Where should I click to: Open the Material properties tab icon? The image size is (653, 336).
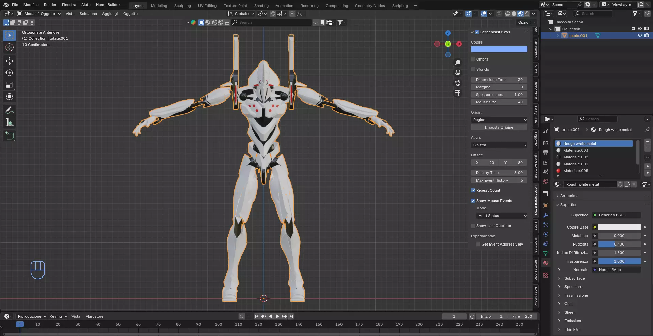(x=546, y=263)
